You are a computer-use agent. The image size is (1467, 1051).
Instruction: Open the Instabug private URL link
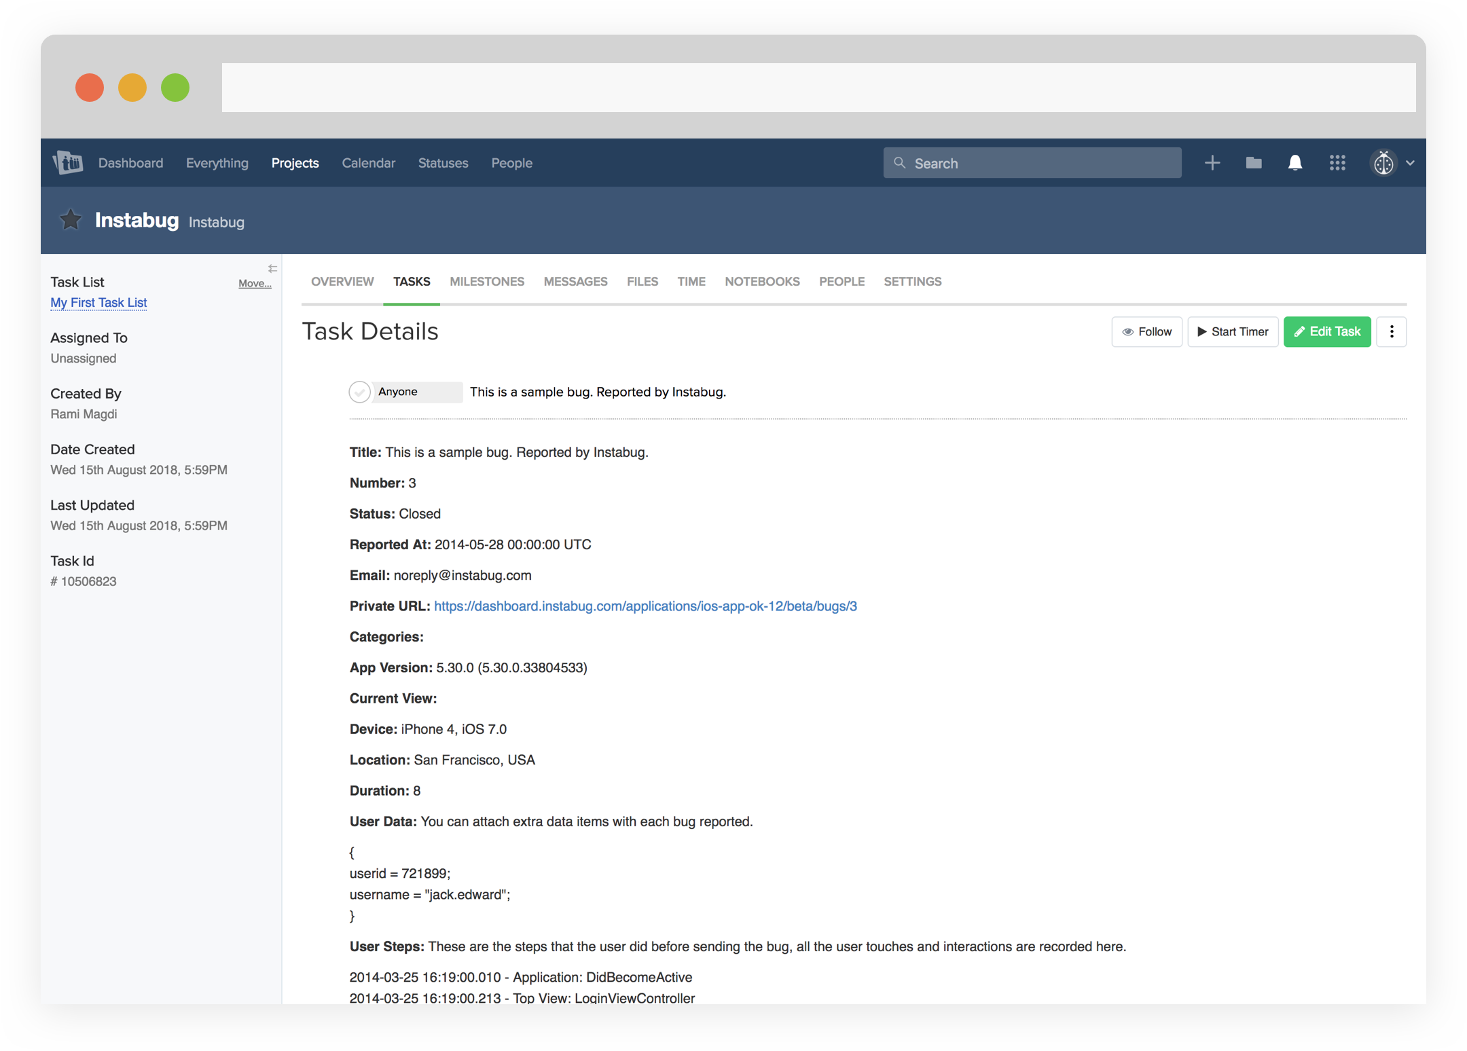point(645,606)
